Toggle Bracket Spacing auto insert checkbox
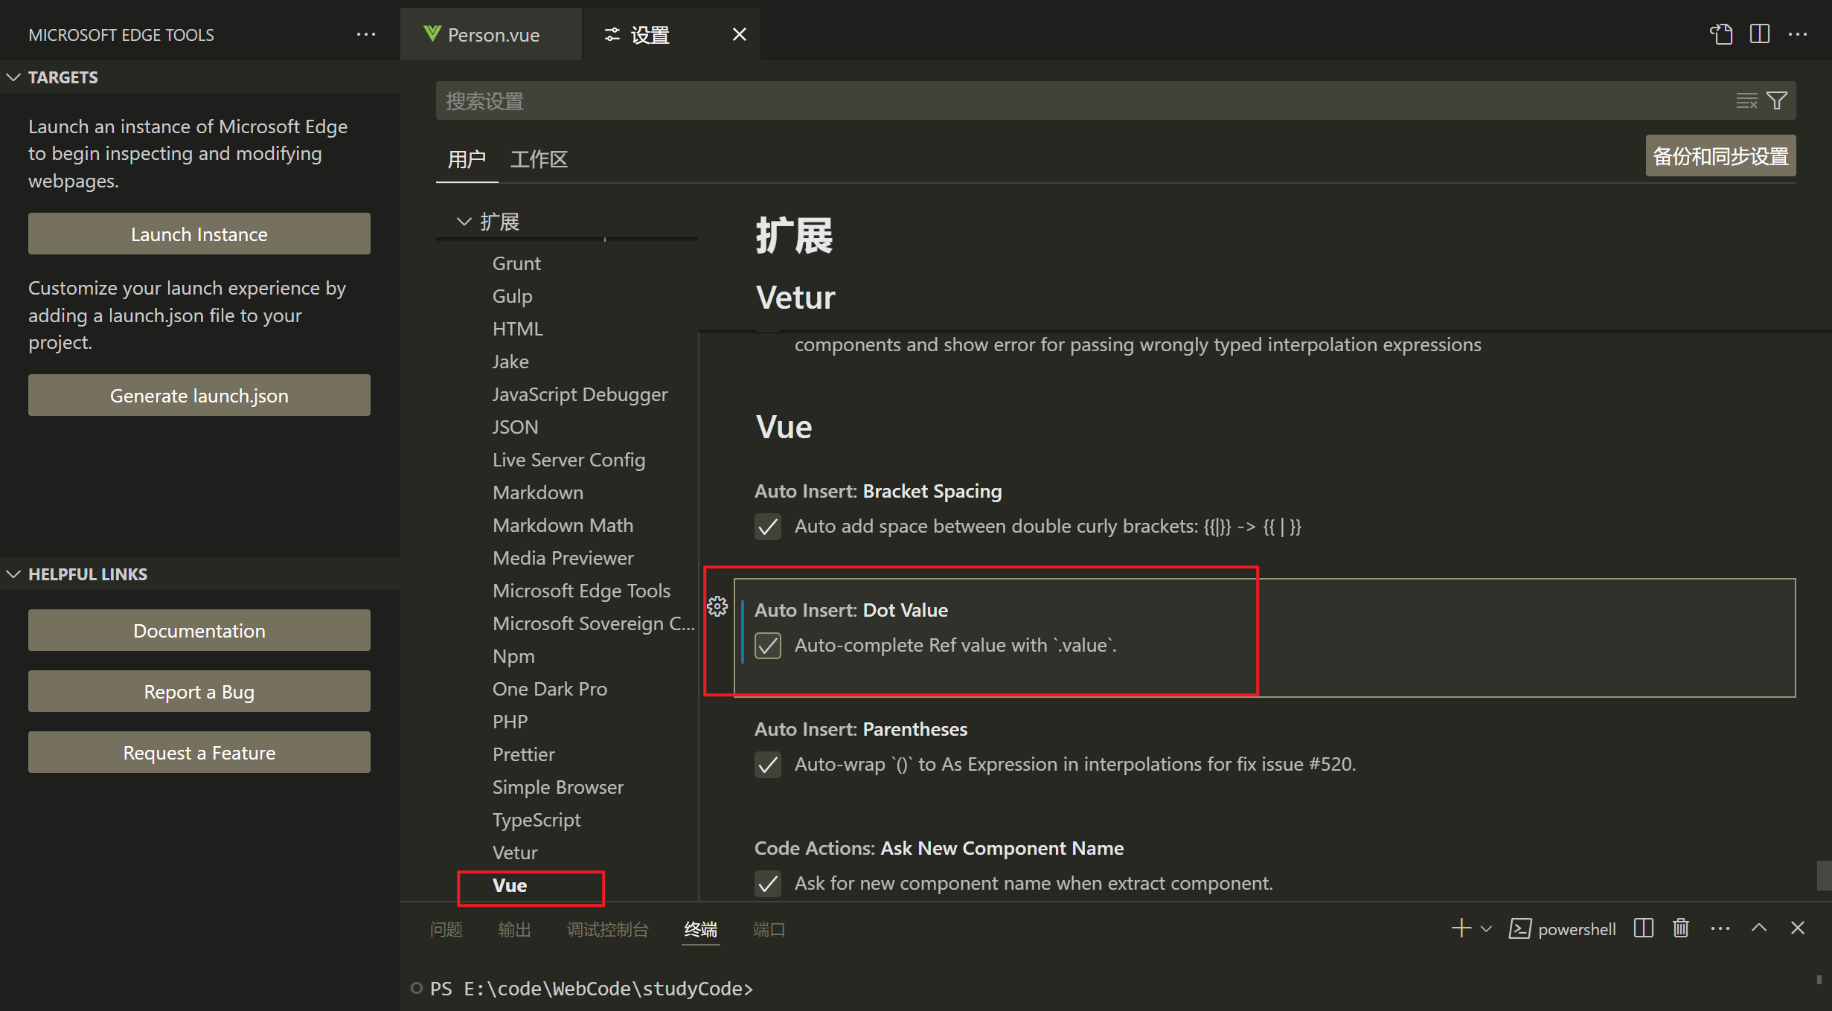 point(768,527)
